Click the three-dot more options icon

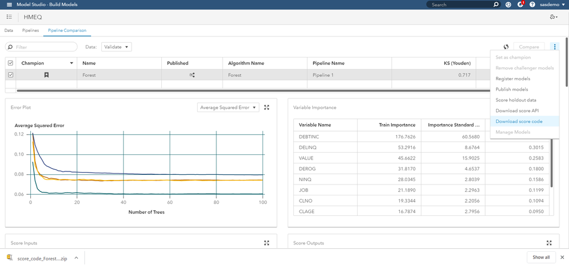(x=555, y=47)
